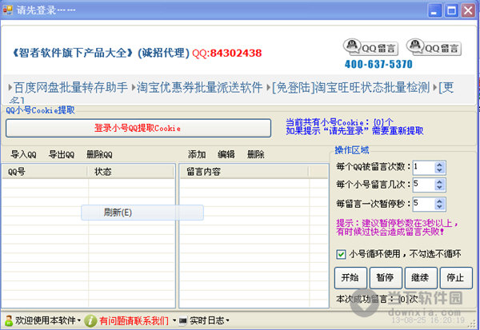Viewport: 480px width, 330px height.
Task: Click 《智者软件旗下产品大全》 heading
Action: pos(73,54)
